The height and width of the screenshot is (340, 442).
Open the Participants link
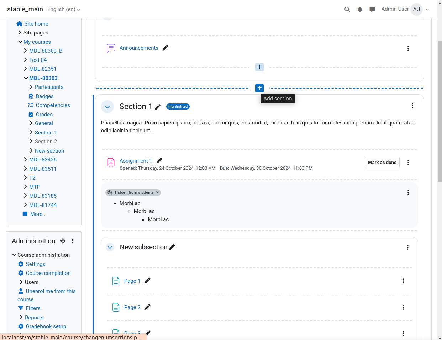pos(49,87)
